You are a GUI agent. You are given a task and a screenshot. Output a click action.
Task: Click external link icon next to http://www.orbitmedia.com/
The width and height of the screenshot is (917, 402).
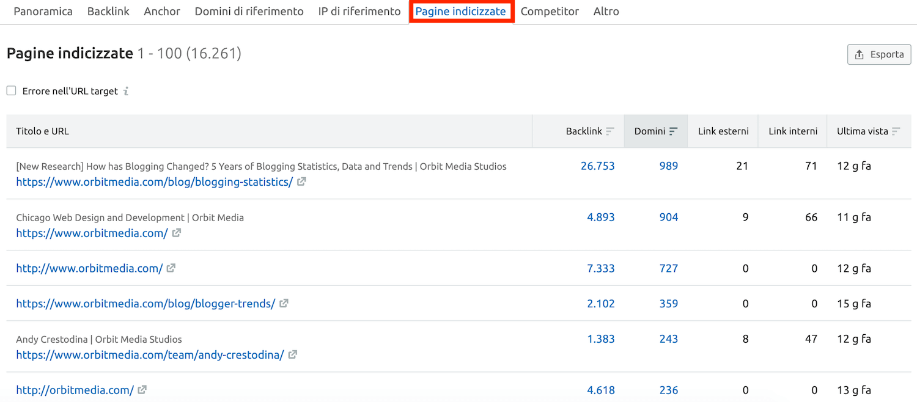coord(171,268)
